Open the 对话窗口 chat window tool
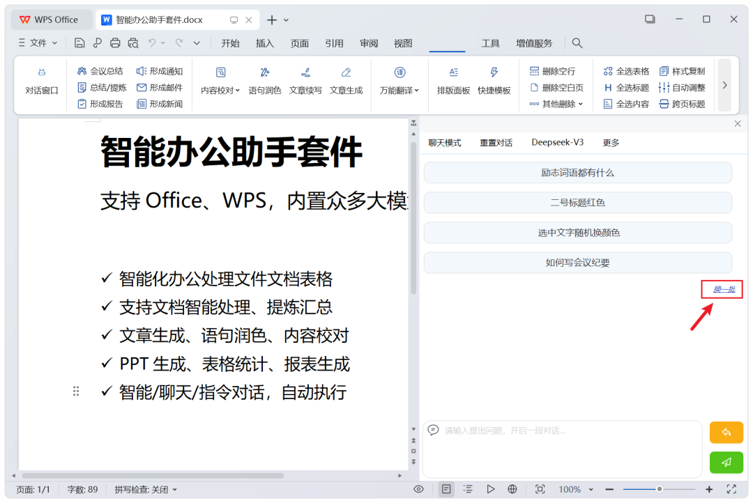 tap(41, 81)
